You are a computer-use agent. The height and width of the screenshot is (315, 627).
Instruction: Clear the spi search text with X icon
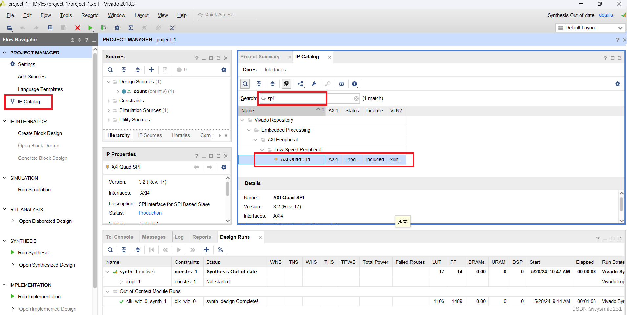356,98
